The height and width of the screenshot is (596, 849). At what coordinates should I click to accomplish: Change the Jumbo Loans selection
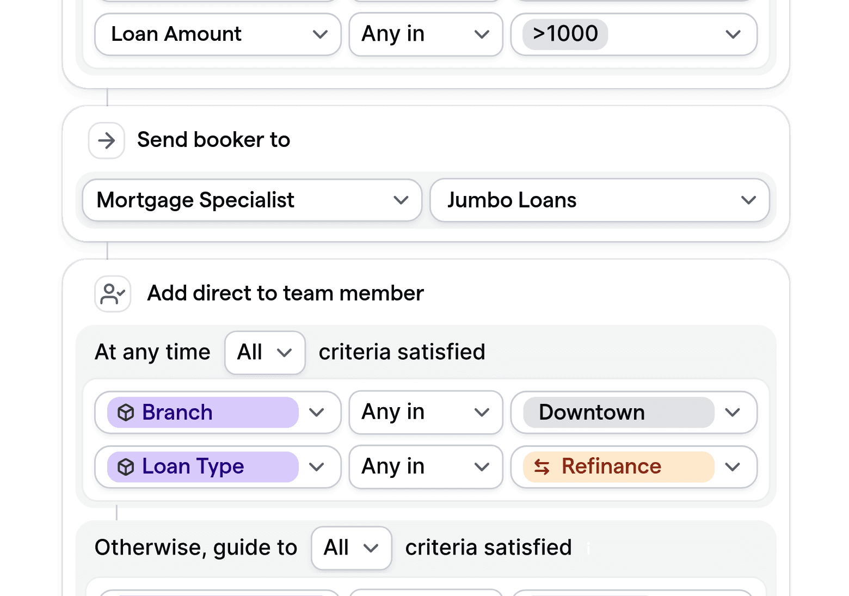[748, 200]
